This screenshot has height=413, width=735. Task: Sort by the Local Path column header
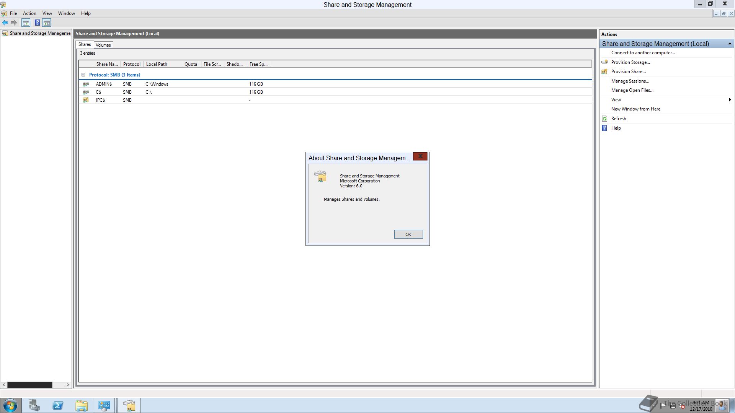click(163, 64)
